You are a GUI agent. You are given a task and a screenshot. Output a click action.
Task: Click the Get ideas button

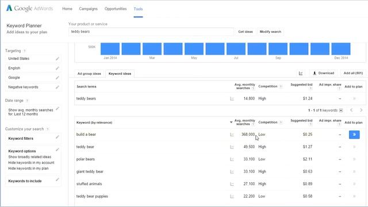pyautogui.click(x=246, y=32)
